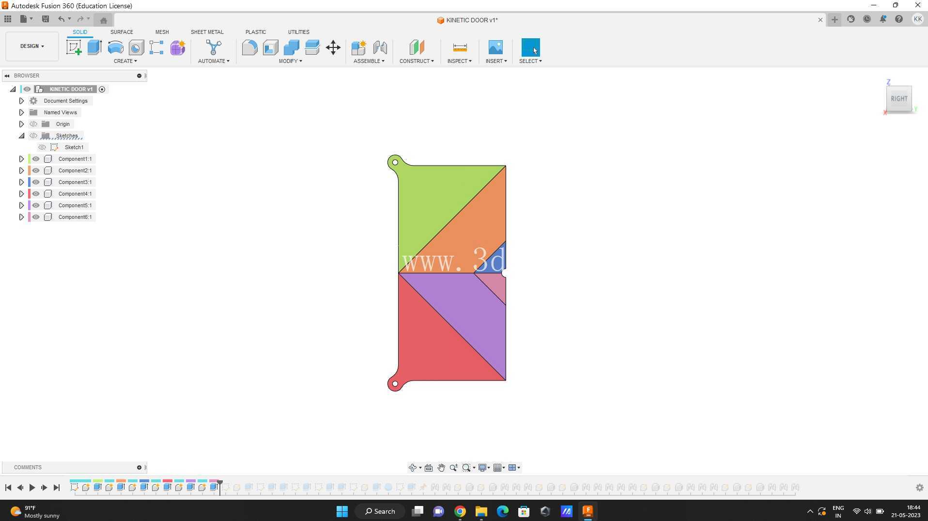Viewport: 928px width, 521px height.
Task: Click the Create Form icon
Action: pos(178,47)
